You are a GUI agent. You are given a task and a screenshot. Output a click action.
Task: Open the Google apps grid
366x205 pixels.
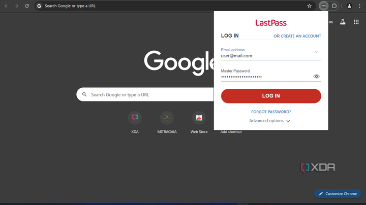click(356, 22)
